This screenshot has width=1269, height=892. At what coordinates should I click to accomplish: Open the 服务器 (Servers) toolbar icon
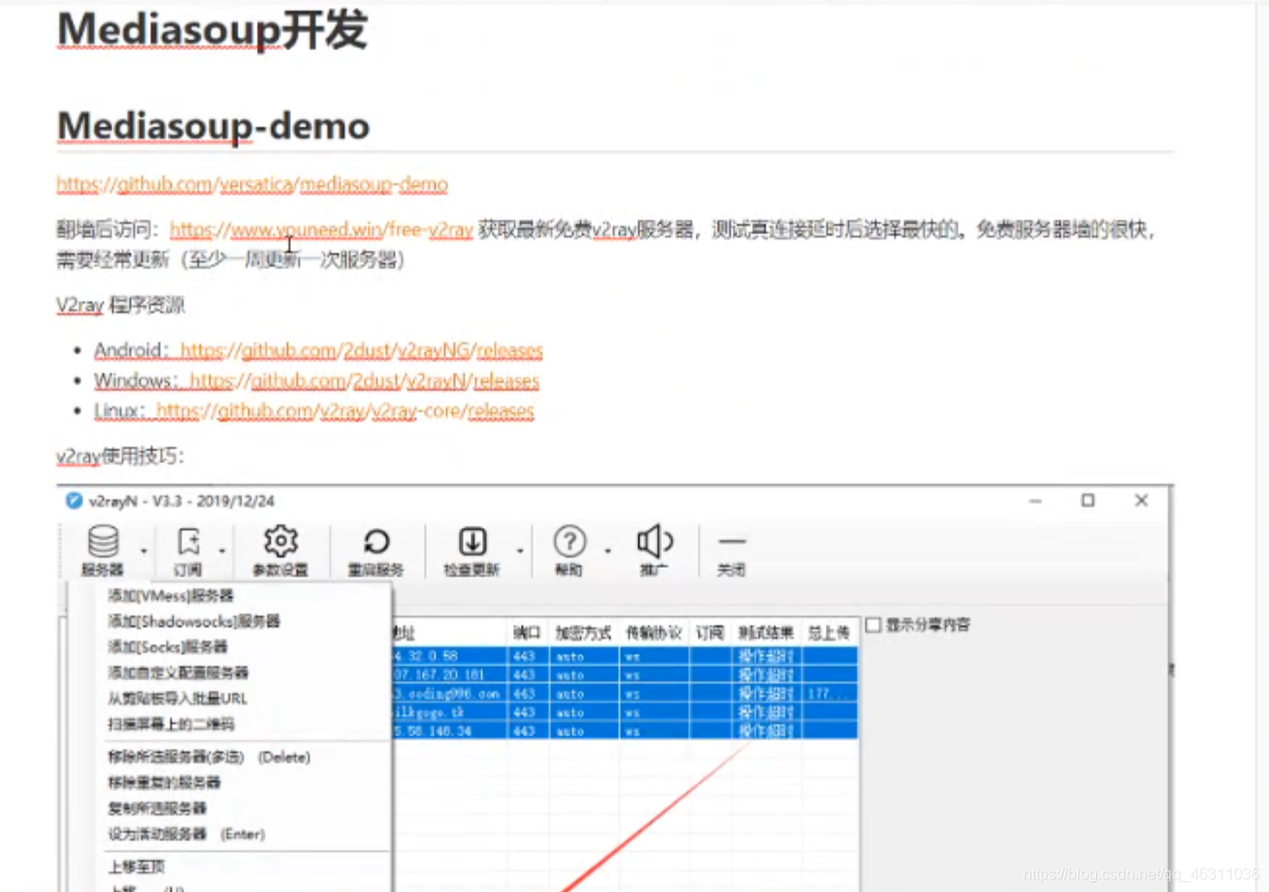[x=103, y=551]
